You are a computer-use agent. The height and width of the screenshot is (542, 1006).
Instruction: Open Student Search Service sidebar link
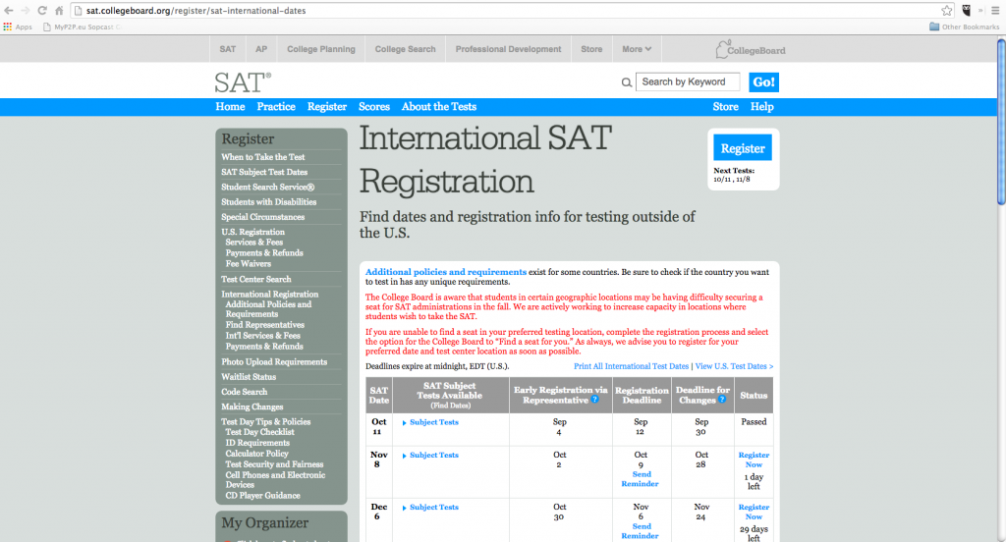[268, 188]
